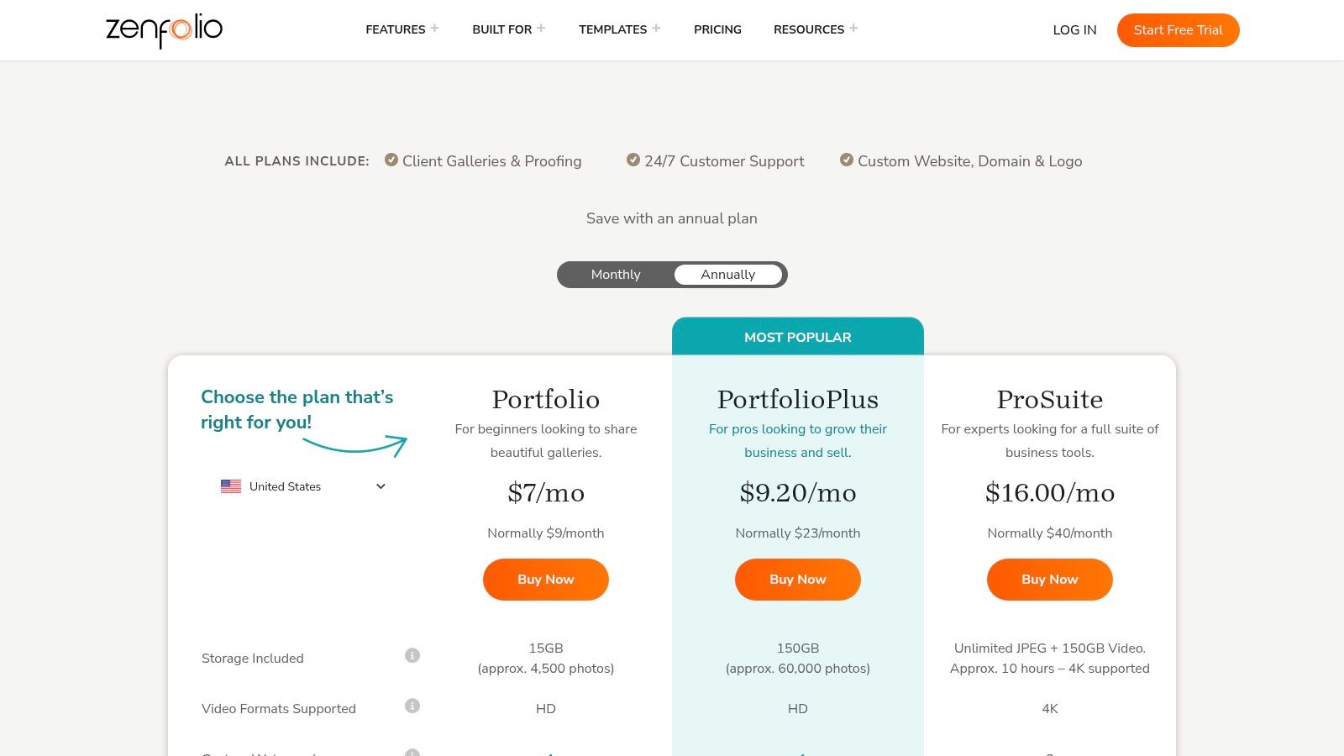Screen dimensions: 1344x756
Task: Open the Storage Included info tooltip
Action: pyautogui.click(x=412, y=655)
